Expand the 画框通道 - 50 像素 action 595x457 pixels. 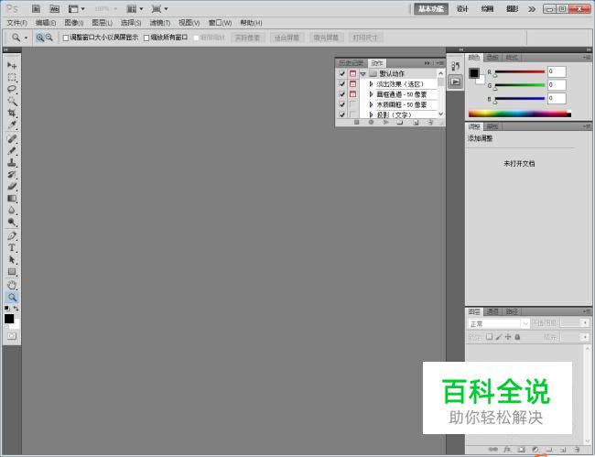tap(371, 94)
